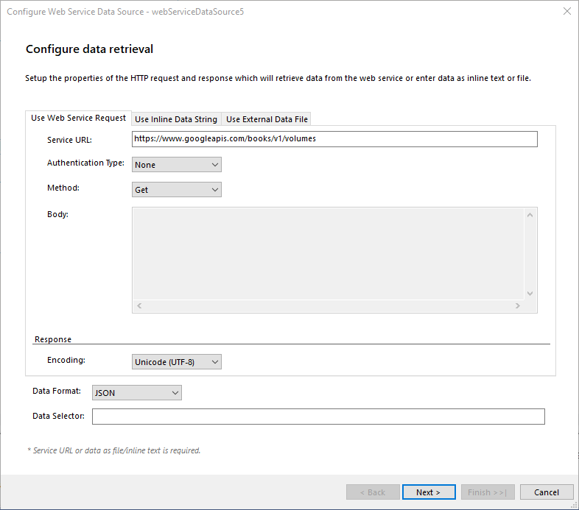Open the Use Inline Data String tab
579x510 pixels.
(x=176, y=119)
